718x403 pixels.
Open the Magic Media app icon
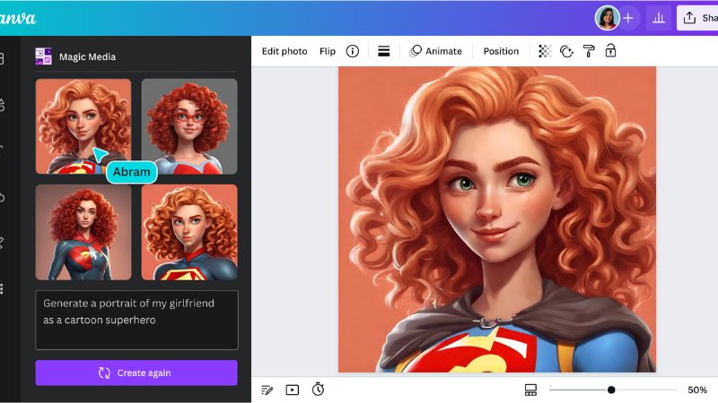43,56
